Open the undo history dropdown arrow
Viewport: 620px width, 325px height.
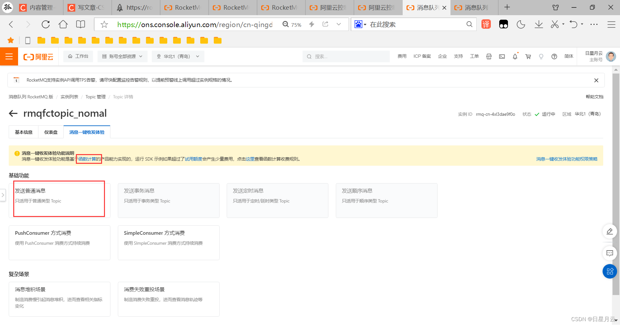(582, 24)
